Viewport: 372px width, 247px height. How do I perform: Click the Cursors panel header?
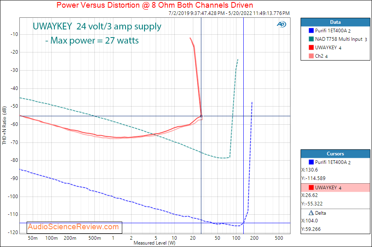tap(335, 154)
